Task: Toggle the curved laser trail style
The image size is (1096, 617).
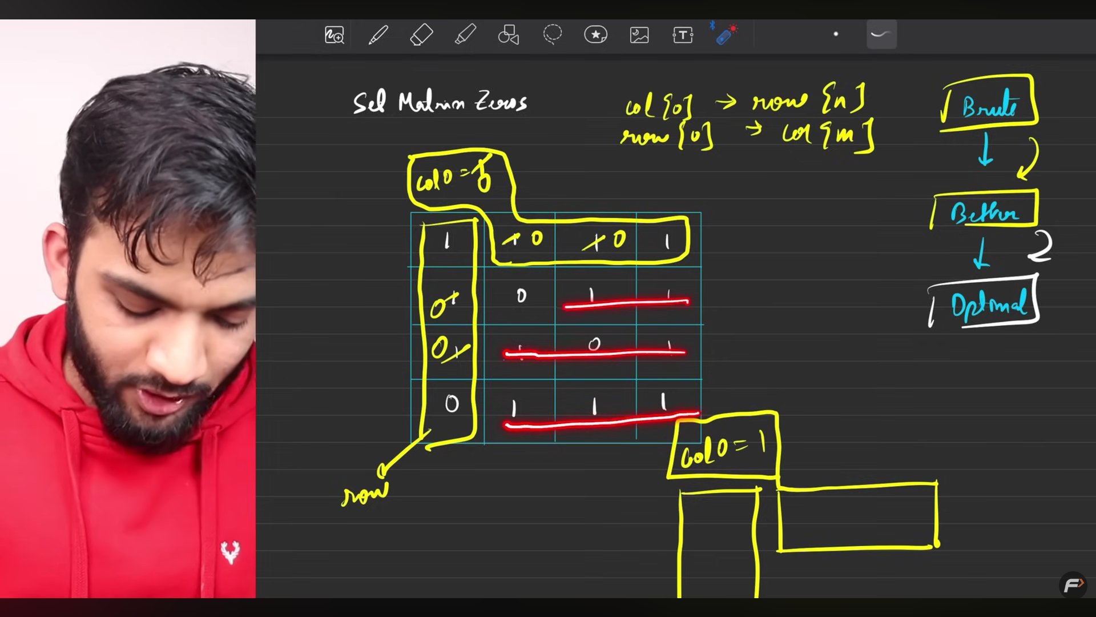Action: pyautogui.click(x=881, y=35)
